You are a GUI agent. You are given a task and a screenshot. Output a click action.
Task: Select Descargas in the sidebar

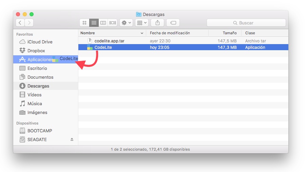[x=45, y=86]
